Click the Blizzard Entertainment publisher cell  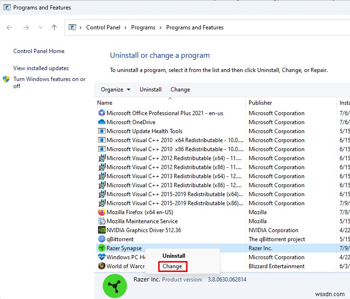point(277,266)
